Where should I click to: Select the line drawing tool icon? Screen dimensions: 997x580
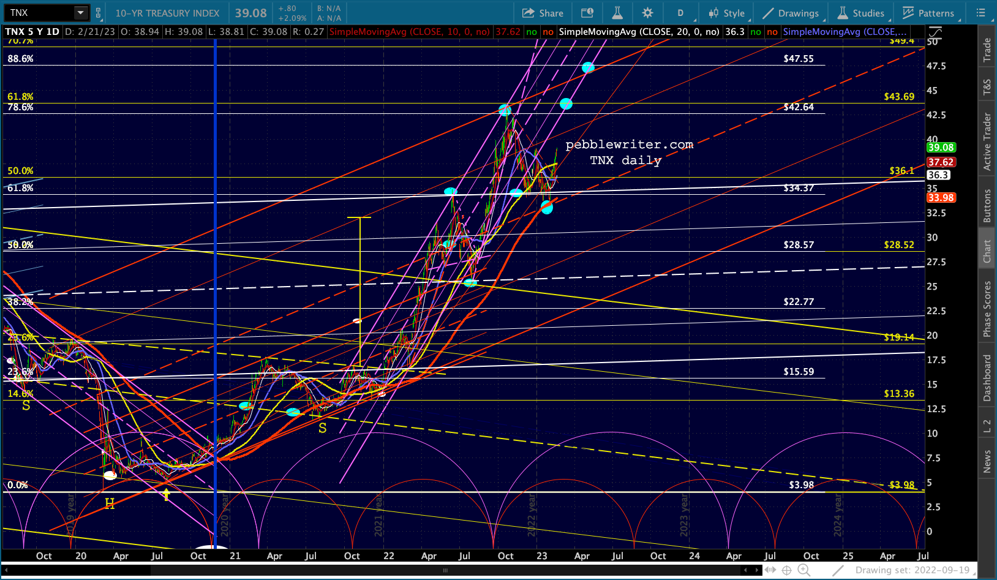[838, 570]
